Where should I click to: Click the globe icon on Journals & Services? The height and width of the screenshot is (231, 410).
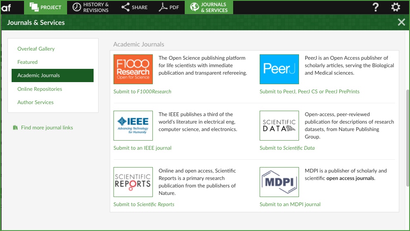[x=194, y=7]
